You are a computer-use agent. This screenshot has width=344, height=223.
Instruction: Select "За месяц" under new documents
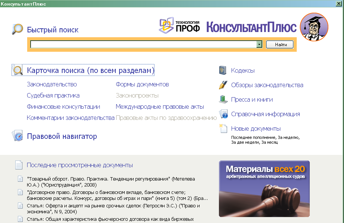pos(270,142)
